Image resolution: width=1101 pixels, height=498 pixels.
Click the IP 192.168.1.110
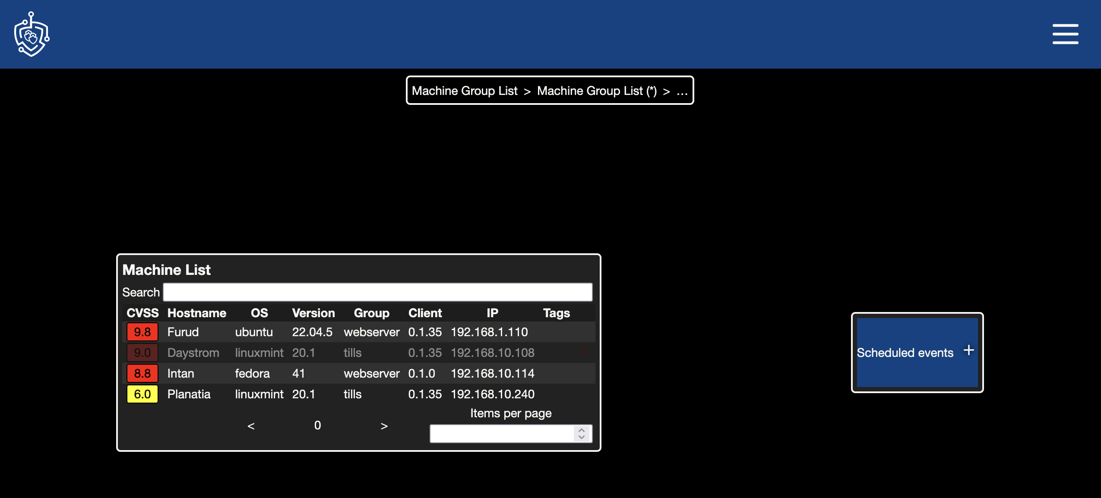tap(489, 332)
